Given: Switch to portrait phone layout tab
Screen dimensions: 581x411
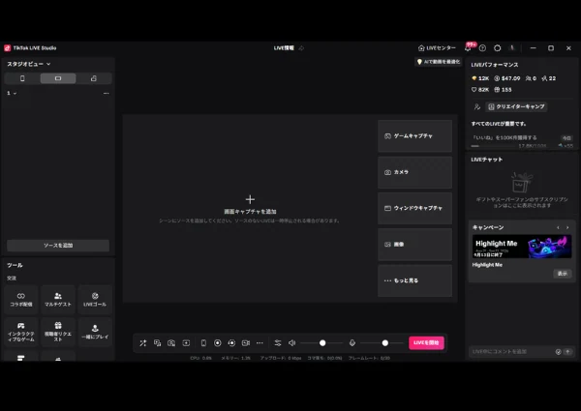Looking at the screenshot, I should (x=22, y=78).
